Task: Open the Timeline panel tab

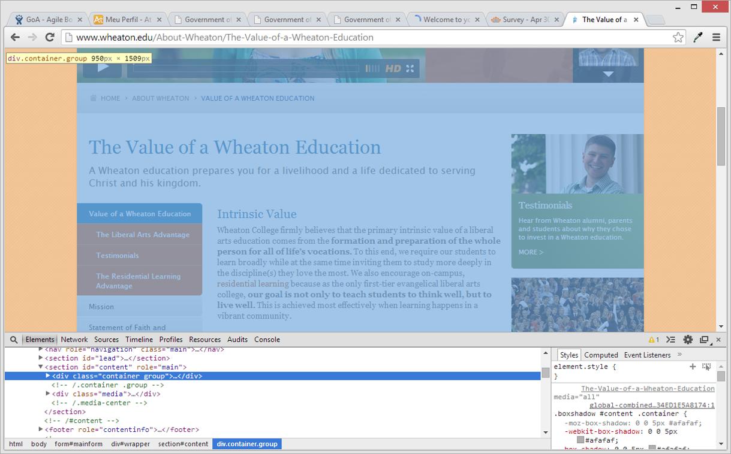Action: pos(139,340)
